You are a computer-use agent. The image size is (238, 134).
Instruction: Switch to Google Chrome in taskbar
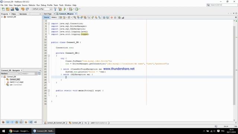(x=19, y=131)
